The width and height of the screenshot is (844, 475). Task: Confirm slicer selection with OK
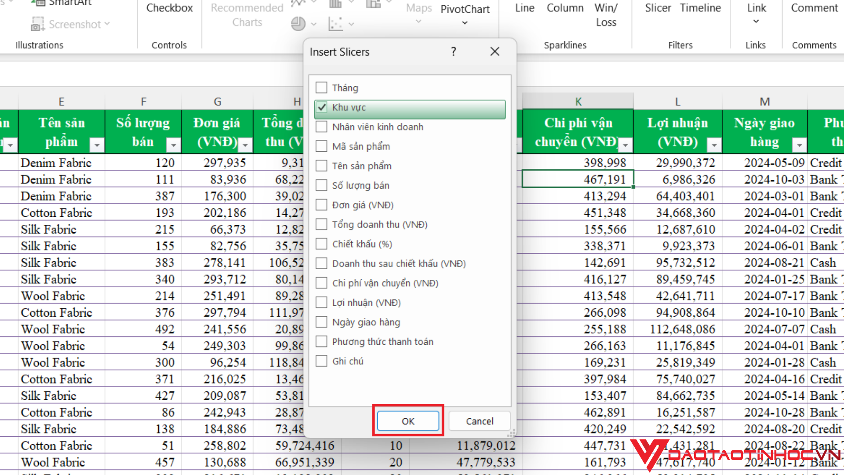coord(407,421)
